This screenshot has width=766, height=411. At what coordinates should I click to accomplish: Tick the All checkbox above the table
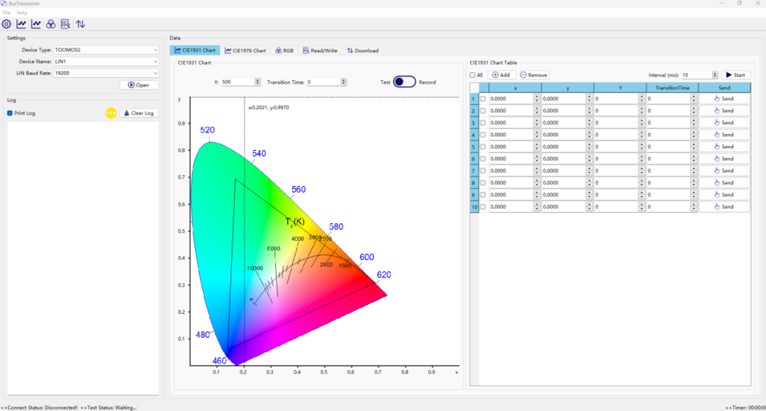tap(473, 75)
